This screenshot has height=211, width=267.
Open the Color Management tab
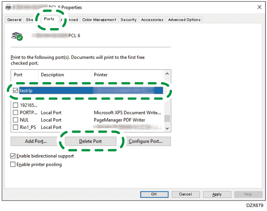tap(99, 20)
